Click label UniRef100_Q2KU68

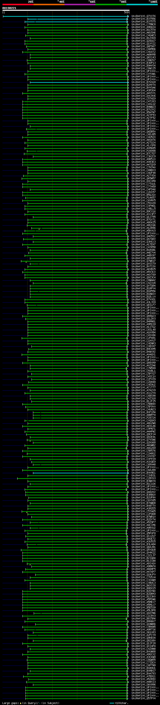click(x=143, y=443)
